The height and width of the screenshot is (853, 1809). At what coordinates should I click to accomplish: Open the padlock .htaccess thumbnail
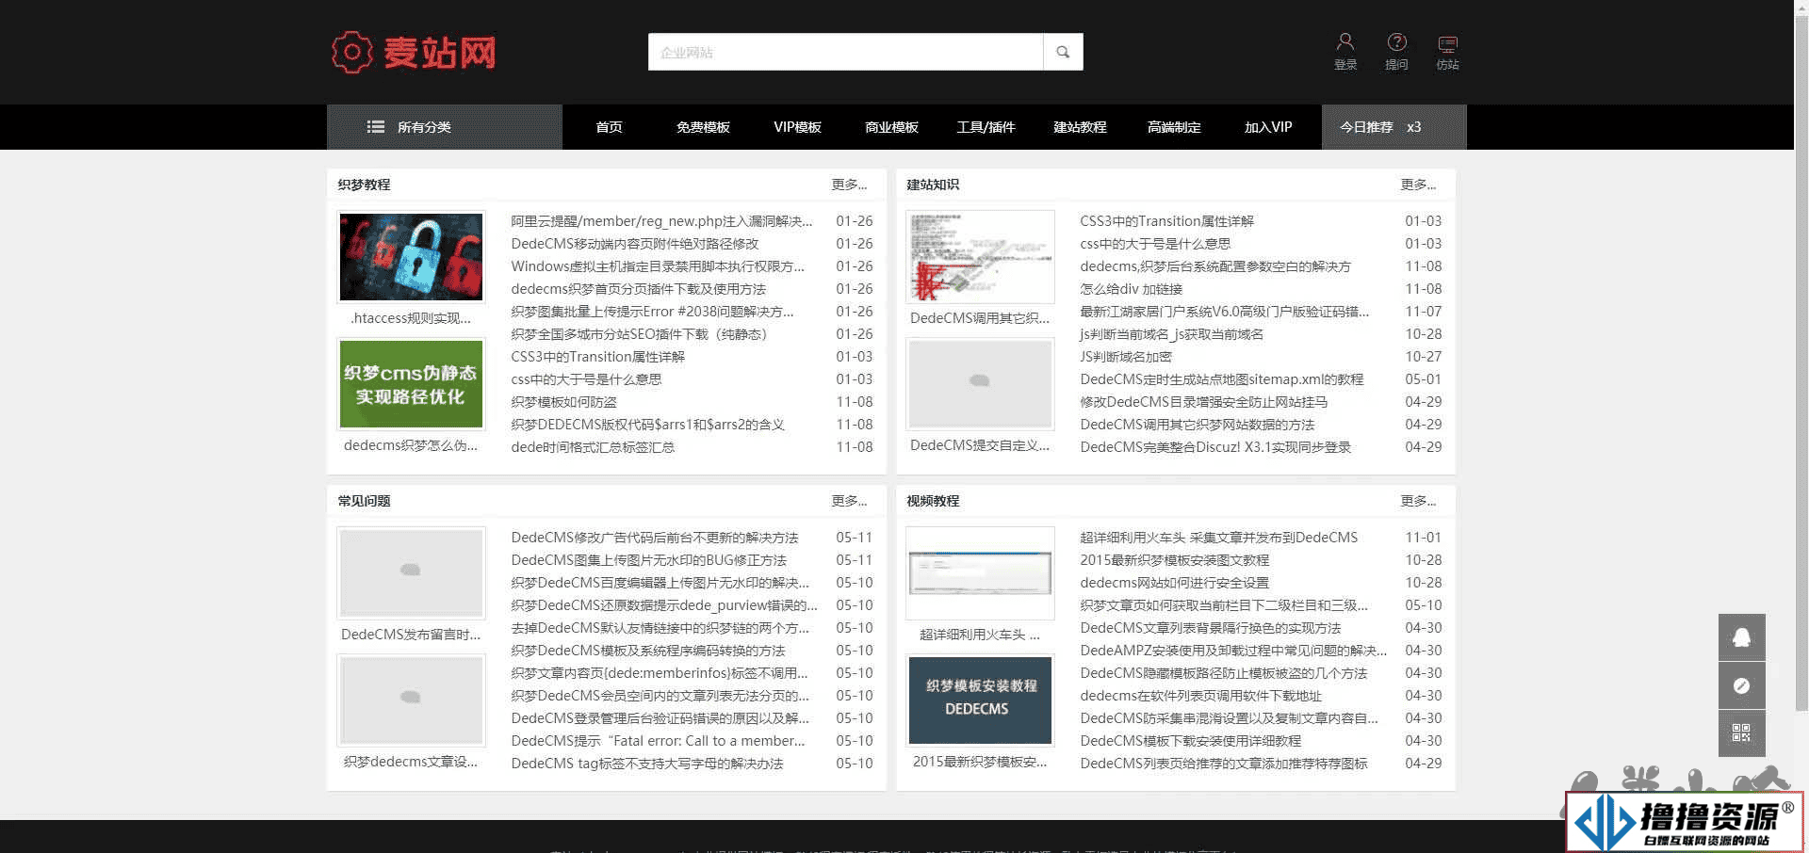tap(411, 257)
